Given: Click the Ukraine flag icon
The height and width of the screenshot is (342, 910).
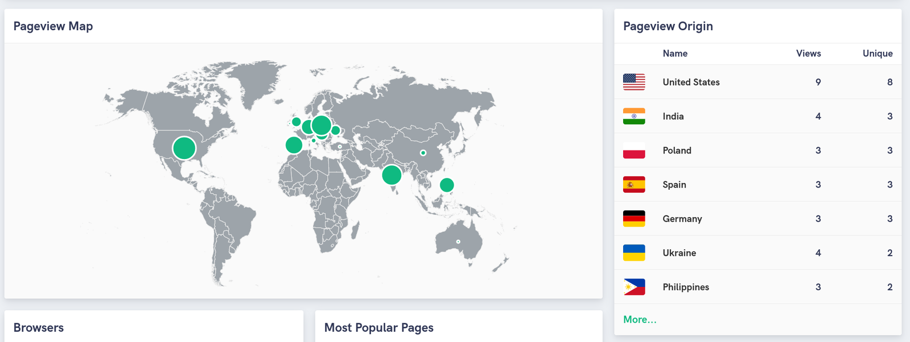Looking at the screenshot, I should [634, 253].
